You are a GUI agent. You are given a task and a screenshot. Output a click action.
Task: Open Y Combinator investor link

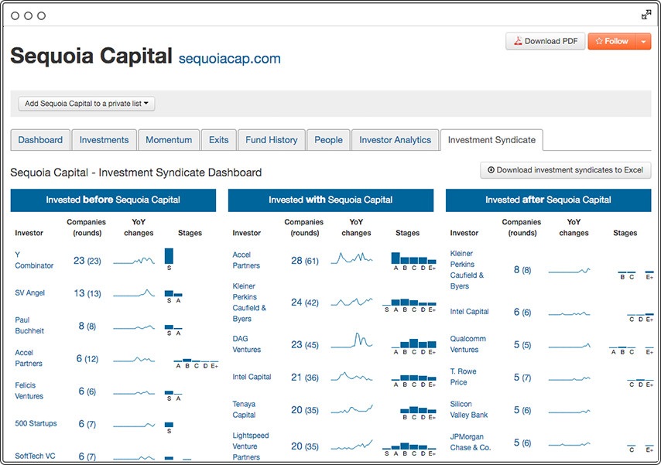34,260
